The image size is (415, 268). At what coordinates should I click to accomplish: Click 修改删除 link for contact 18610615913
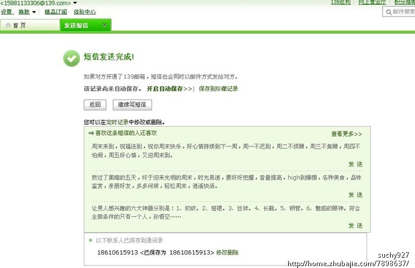pos(228,252)
